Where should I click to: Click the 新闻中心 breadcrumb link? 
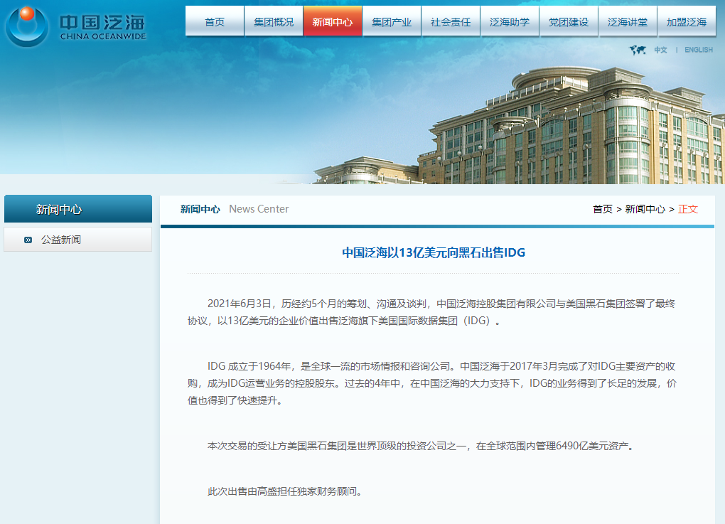tap(645, 209)
